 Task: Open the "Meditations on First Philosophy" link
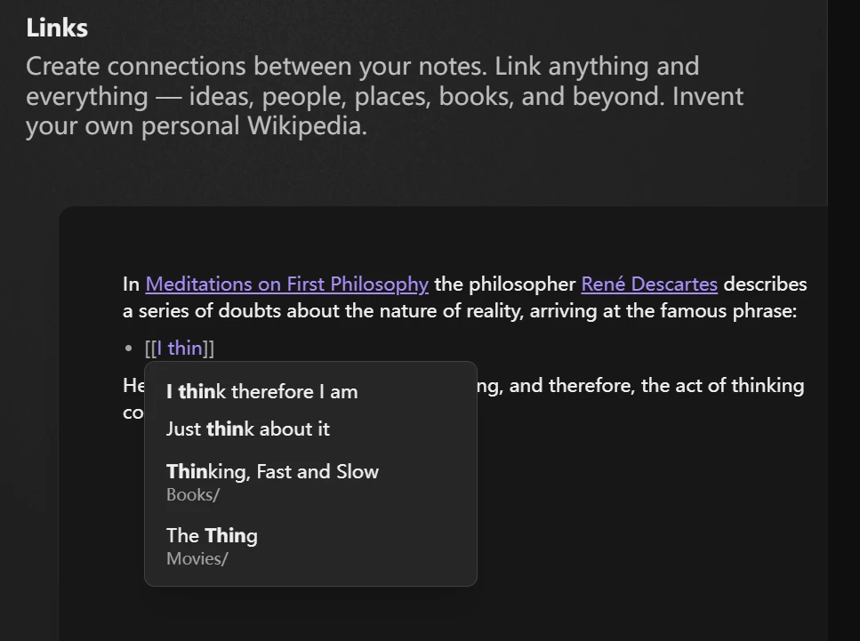286,284
